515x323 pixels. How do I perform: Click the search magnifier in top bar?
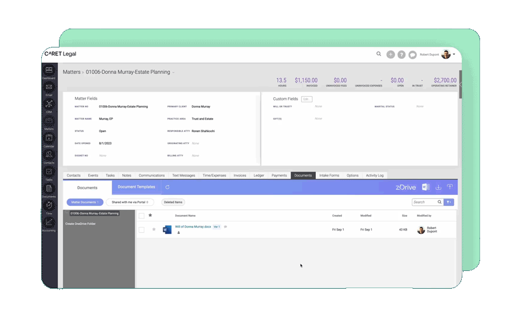click(379, 54)
